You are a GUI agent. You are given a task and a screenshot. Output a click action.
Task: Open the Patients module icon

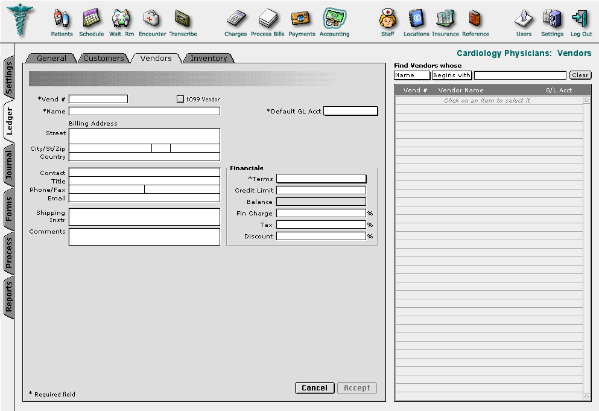click(x=62, y=19)
